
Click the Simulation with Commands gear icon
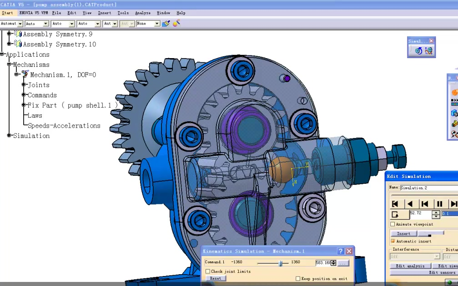click(x=418, y=51)
